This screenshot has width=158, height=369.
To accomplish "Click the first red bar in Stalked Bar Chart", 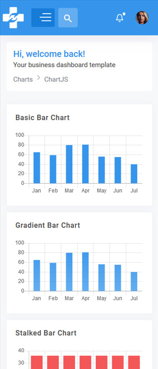I will click(37, 362).
